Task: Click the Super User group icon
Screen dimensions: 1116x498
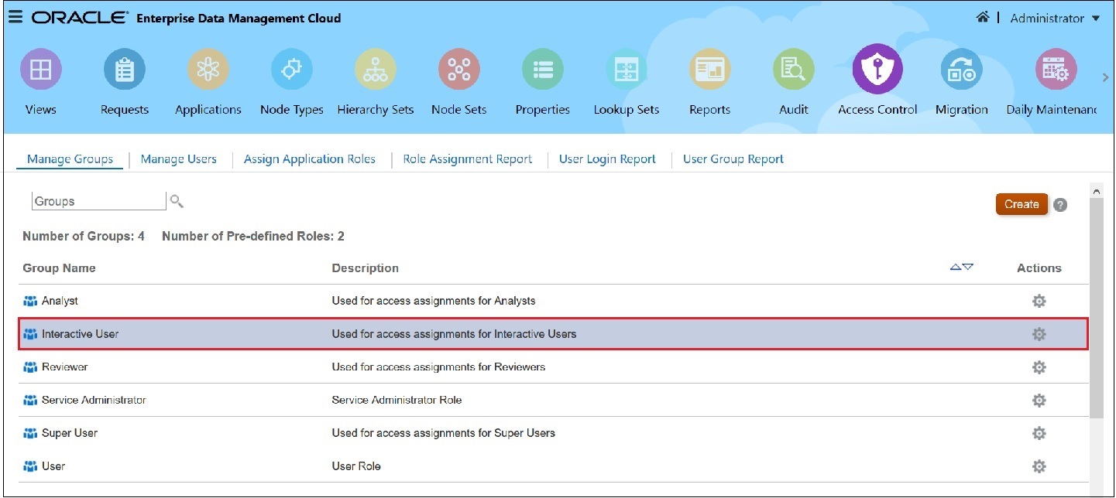Action: pos(30,433)
